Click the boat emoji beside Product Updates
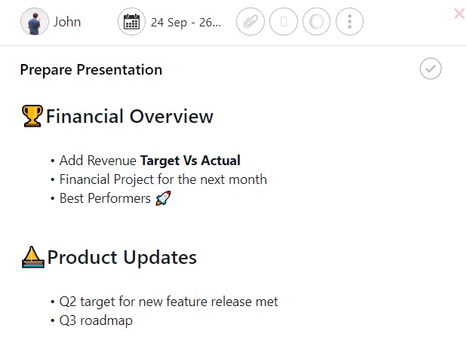This screenshot has height=337, width=467. point(33,257)
